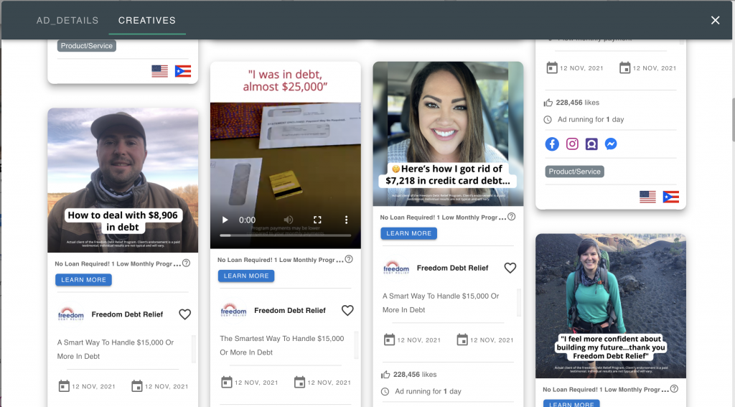Click "The Smartest Way To Handle $15,000" text

(281, 339)
